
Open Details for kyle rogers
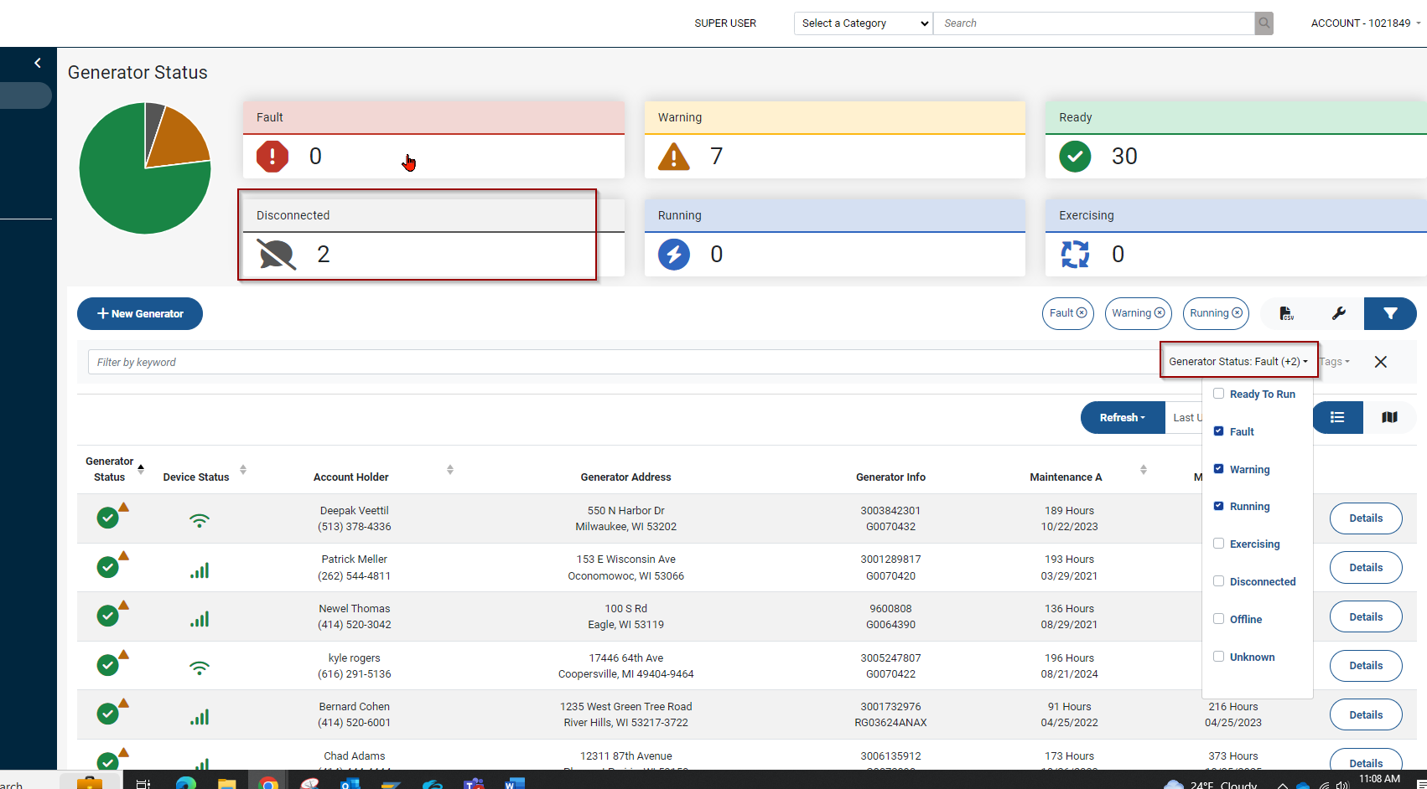[1366, 666]
